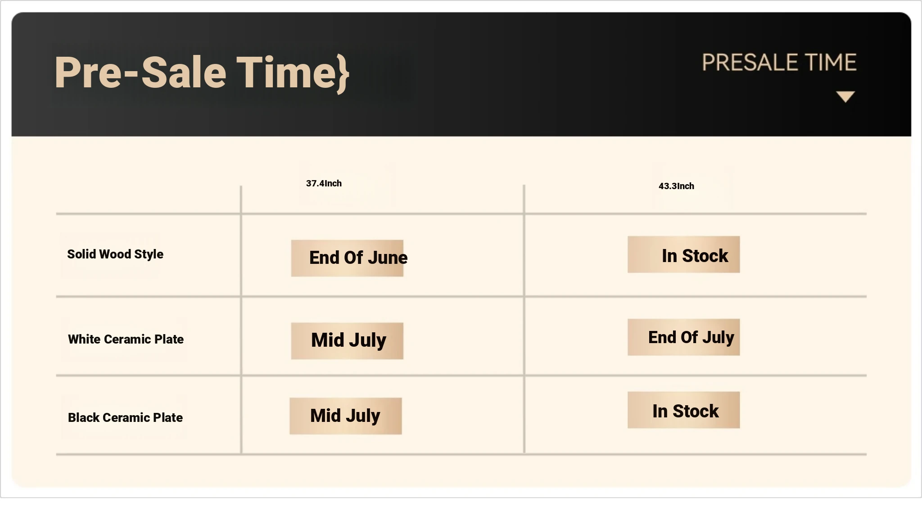Click the End Of June badge
Screen dimensions: 922x507
[347, 258]
